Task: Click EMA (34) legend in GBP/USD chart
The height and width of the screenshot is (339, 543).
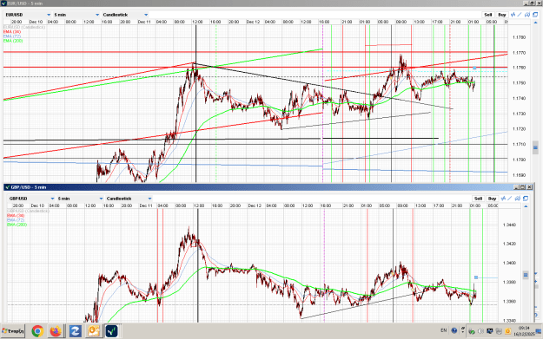Action: 16,216
